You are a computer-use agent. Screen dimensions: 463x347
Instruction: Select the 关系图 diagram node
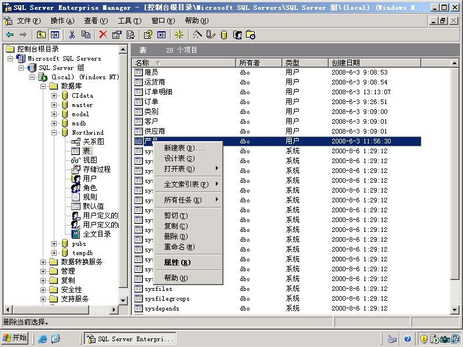[x=93, y=142]
